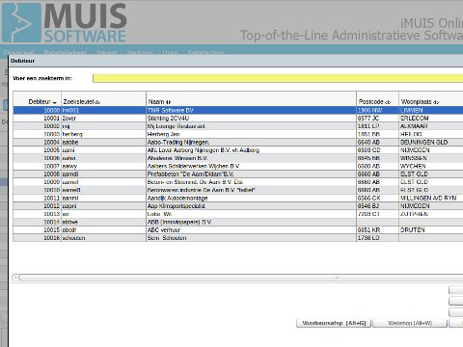Select debiteur number 10006
The height and width of the screenshot is (347, 463).
[52, 158]
